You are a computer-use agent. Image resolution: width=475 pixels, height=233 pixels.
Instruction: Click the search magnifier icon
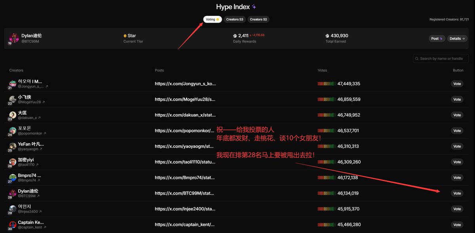click(417, 59)
